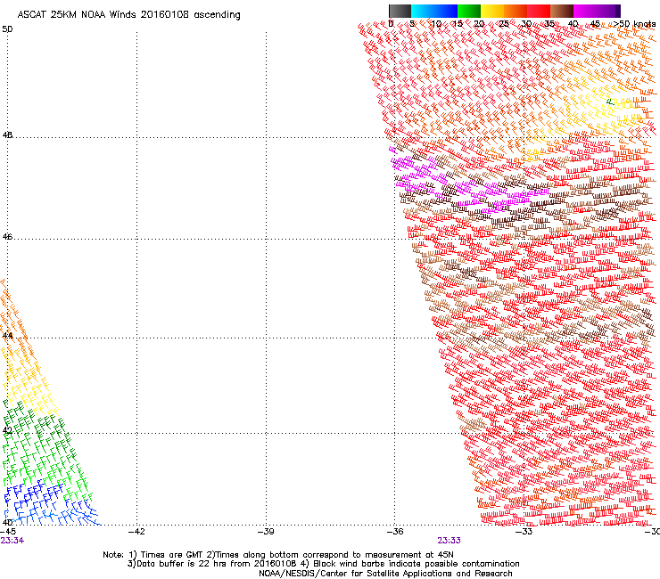Click the cyan 5-10 knots color swatch
The height and width of the screenshot is (579, 660).
pos(423,11)
